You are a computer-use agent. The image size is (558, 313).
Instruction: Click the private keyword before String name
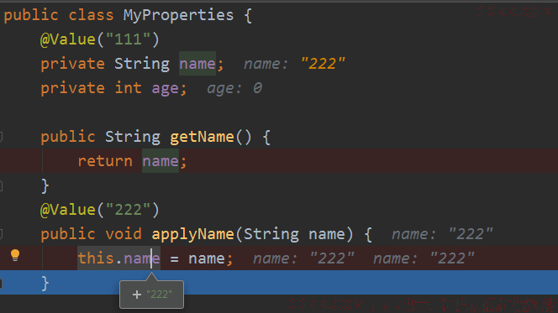coord(72,64)
